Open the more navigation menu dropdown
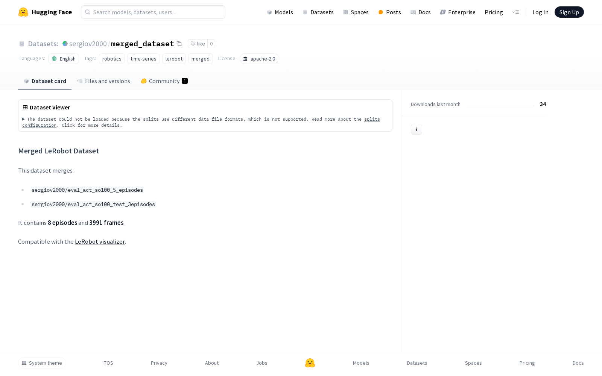 click(x=516, y=12)
